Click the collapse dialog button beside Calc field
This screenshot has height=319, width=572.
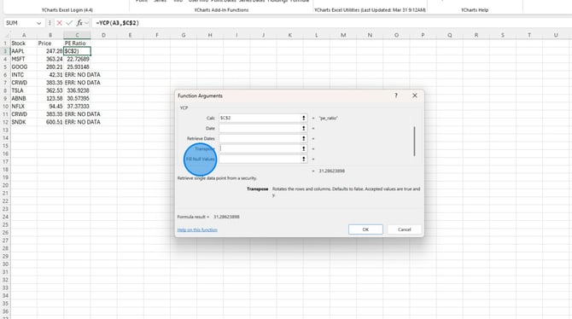click(304, 118)
